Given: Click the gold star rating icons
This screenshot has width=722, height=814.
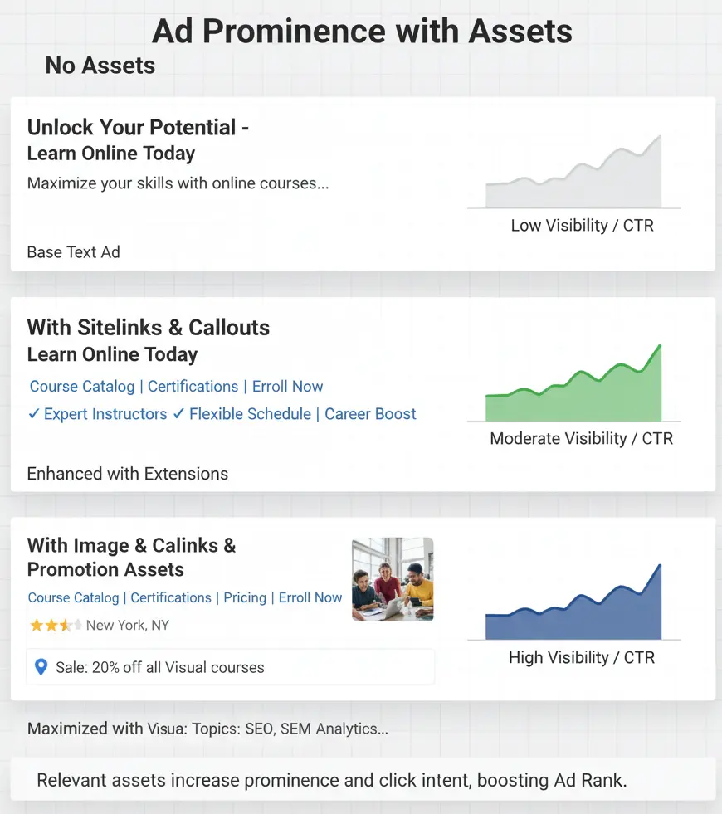Looking at the screenshot, I should (x=55, y=625).
